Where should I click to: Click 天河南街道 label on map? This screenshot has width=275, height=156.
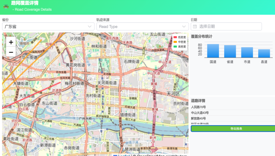[x=107, y=83]
